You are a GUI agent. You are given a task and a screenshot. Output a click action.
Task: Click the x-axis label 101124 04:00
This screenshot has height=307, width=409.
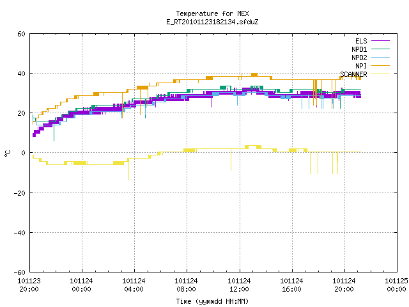(134, 285)
